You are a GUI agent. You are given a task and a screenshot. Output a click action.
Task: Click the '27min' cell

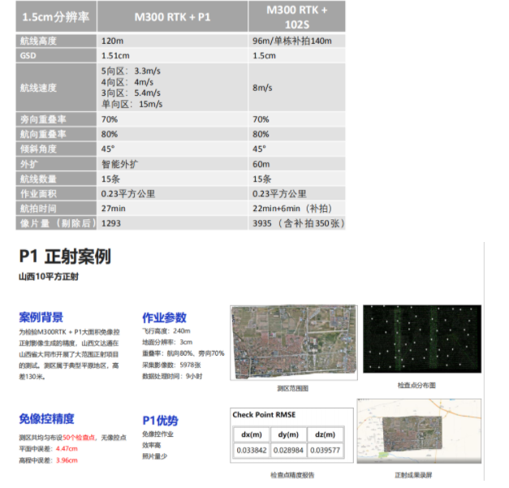(x=172, y=209)
